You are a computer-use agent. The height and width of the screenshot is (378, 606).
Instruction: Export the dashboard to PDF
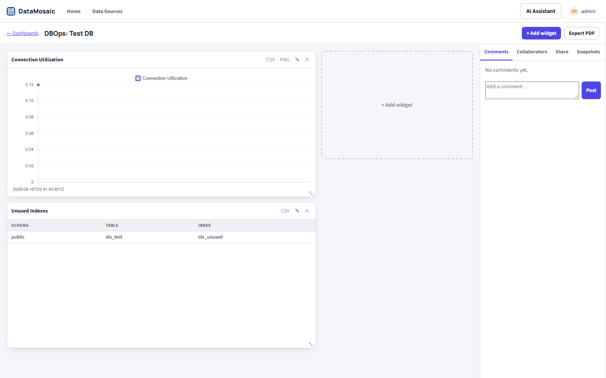(x=582, y=33)
